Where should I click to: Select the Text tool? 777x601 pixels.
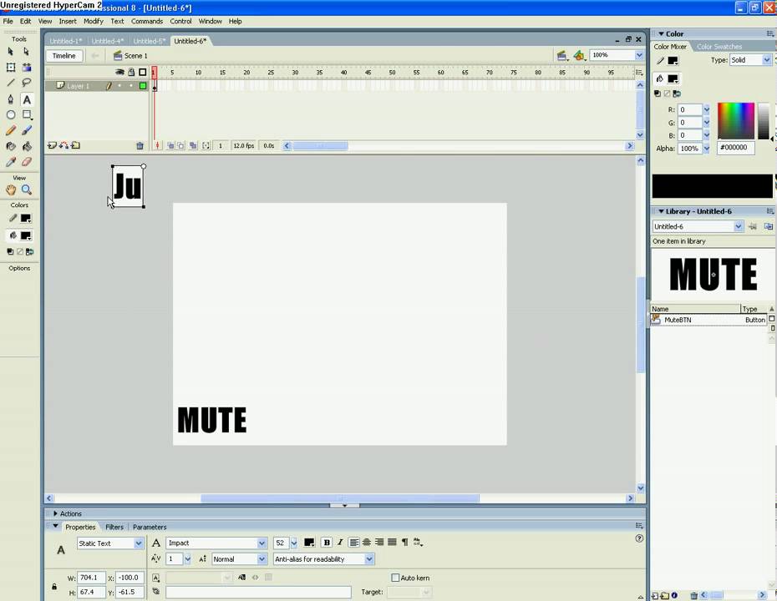[x=27, y=99]
